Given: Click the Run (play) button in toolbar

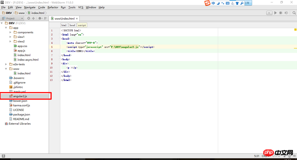Looking at the screenshot, I should [x=275, y=13].
